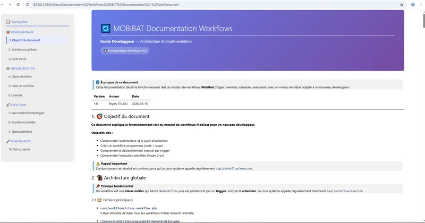Image resolution: width=425 pixels, height=223 pixels.
Task: Click the Navigation panel title
Action: (20, 22)
